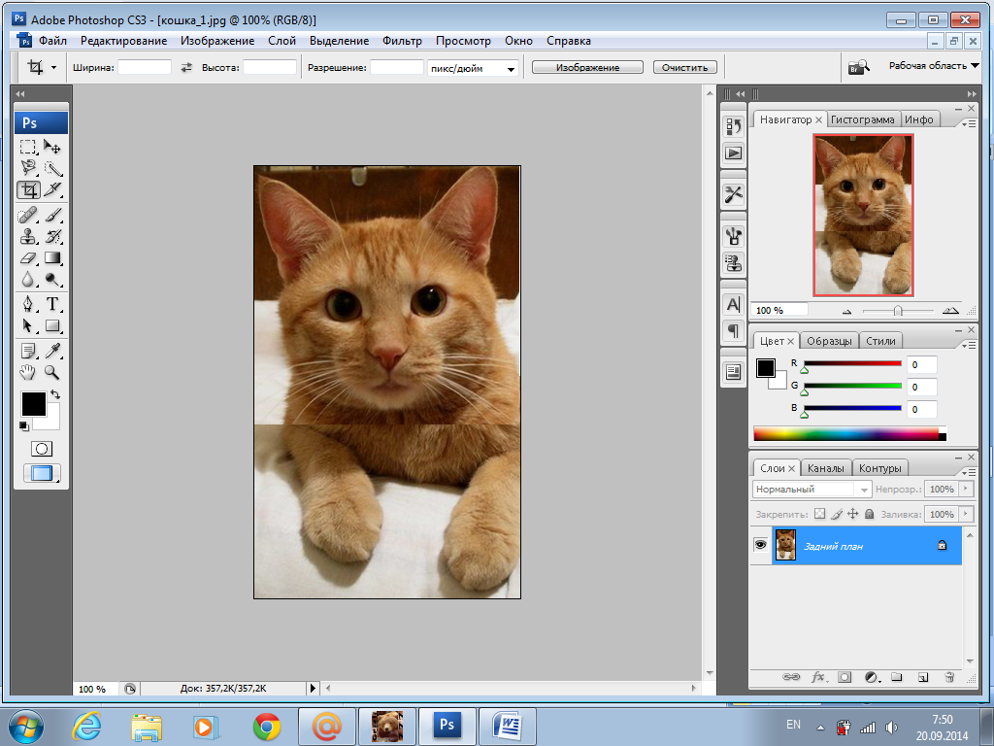
Task: Open the Изображение menu
Action: (x=217, y=41)
